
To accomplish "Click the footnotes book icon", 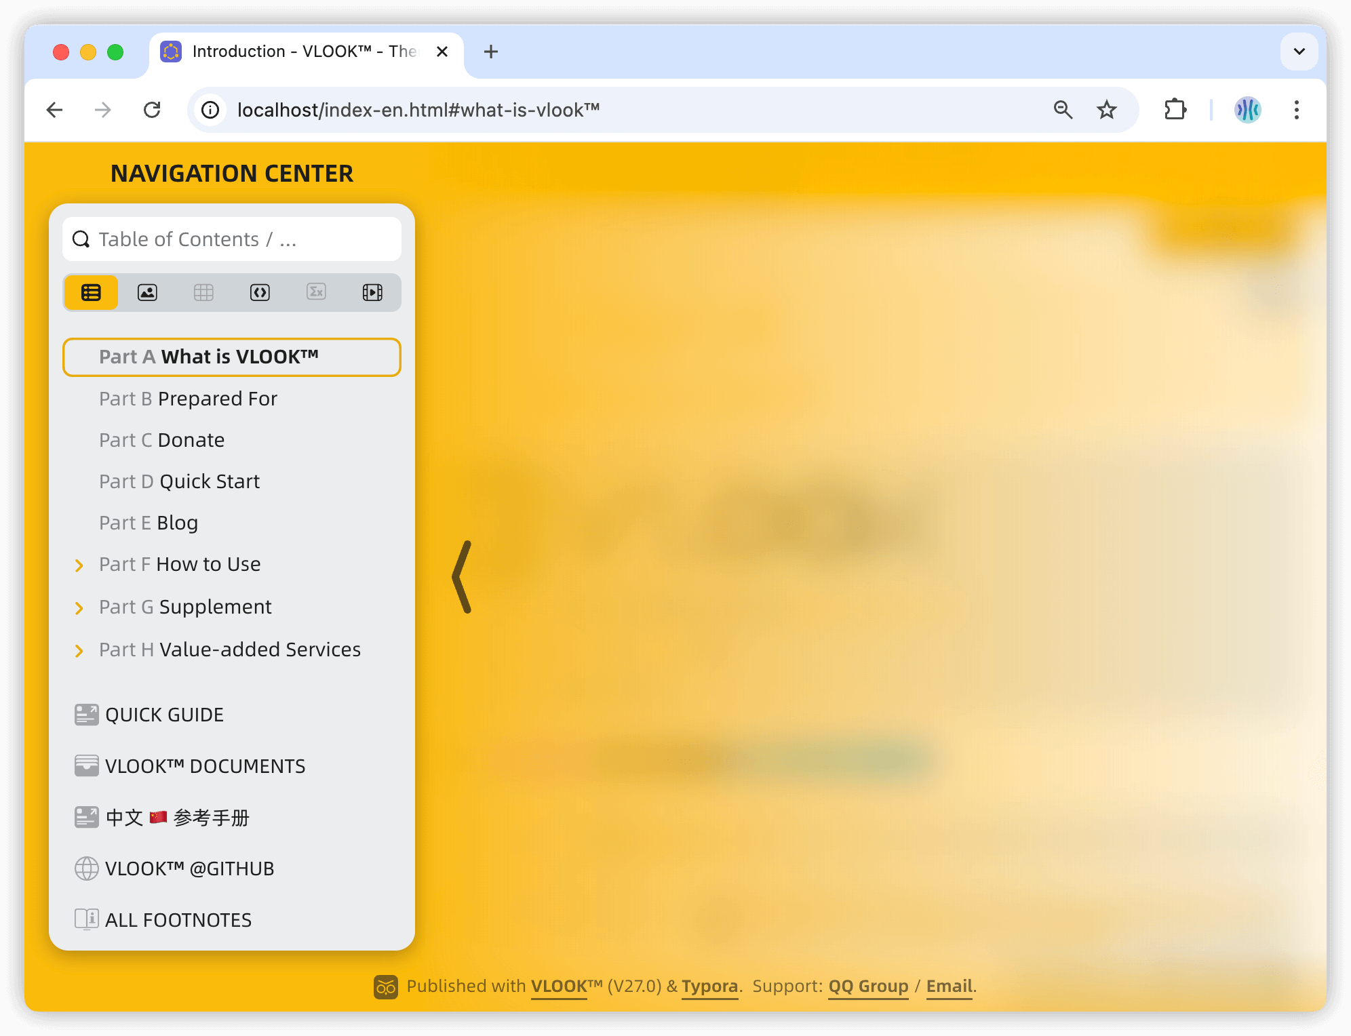I will click(86, 919).
